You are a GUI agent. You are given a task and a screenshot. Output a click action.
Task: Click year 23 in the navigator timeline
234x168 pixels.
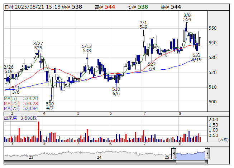point(31,157)
